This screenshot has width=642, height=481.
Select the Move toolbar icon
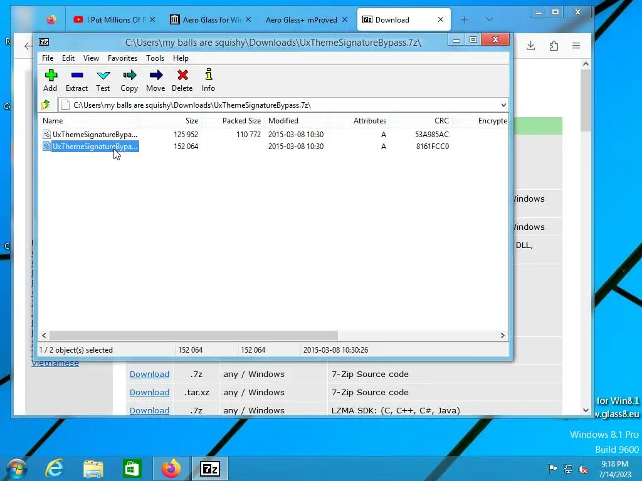pyautogui.click(x=155, y=80)
